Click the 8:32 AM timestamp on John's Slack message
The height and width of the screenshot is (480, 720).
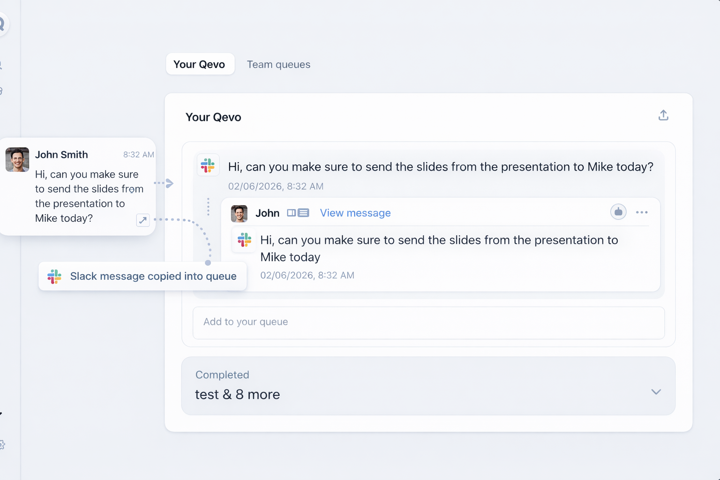pos(138,154)
